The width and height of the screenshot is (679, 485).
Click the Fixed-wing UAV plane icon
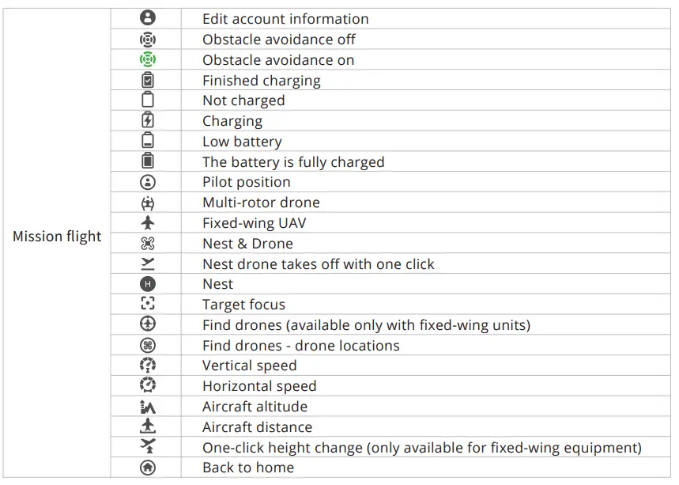pyautogui.click(x=147, y=223)
